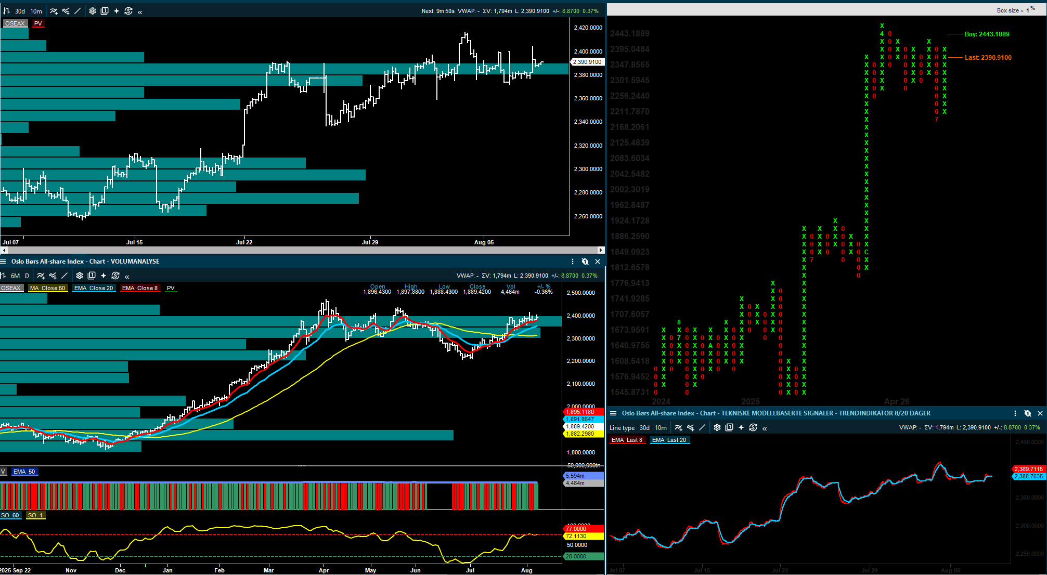Open the 10m interval dropdown in TRENDINDIKATOR
The image size is (1047, 575).
[x=661, y=428]
